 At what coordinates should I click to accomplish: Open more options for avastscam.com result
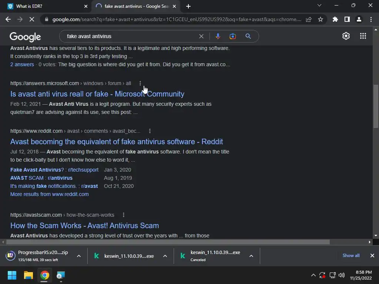click(x=124, y=215)
